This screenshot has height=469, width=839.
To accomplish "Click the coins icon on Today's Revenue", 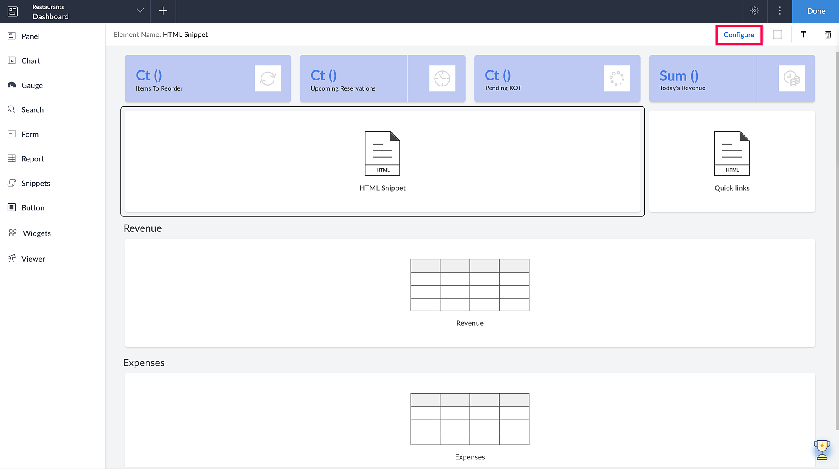I will click(x=791, y=78).
